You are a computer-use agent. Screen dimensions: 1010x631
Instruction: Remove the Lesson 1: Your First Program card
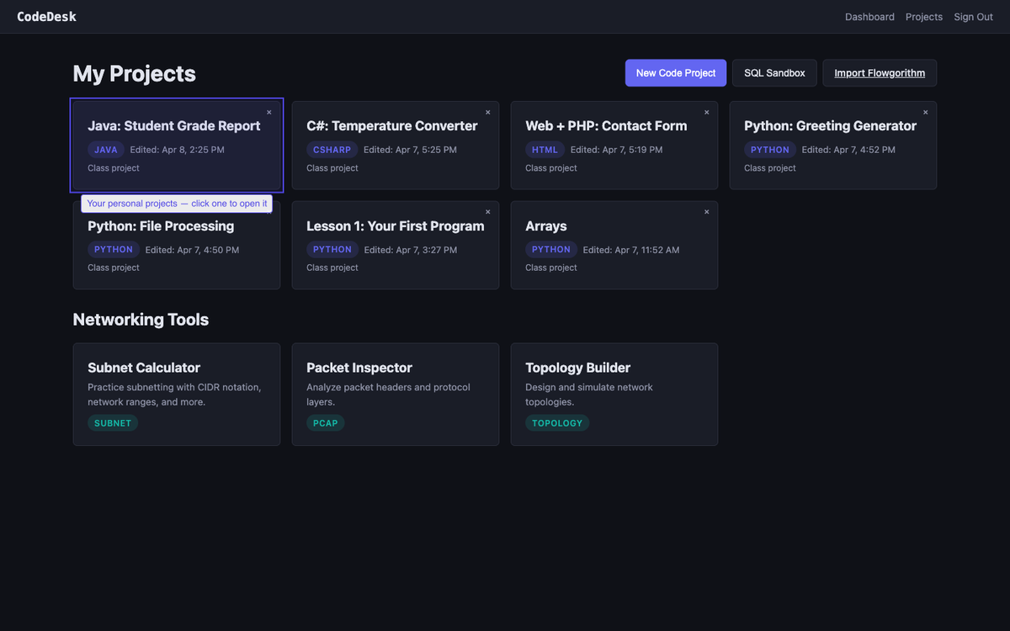487,211
